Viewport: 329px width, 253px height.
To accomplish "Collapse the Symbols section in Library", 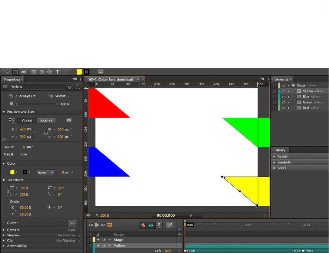I will pyautogui.click(x=274, y=162).
